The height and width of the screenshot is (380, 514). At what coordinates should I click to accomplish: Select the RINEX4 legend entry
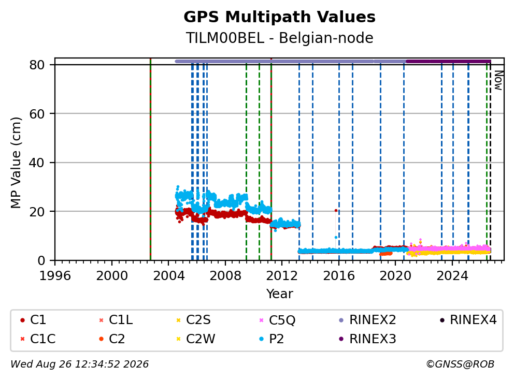[468, 320]
